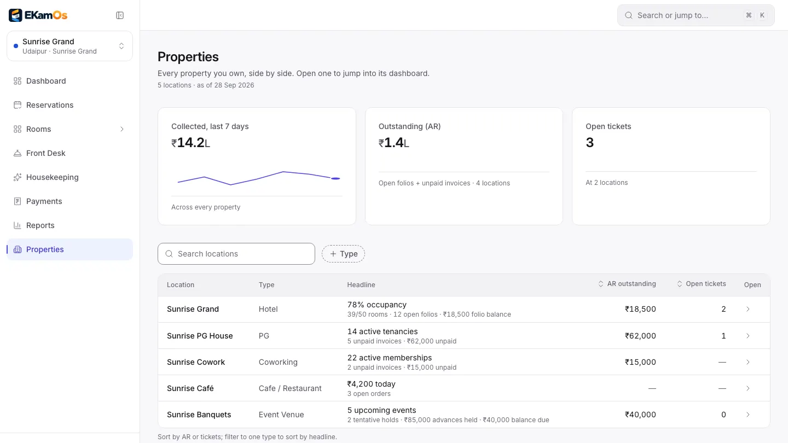Click '5 upcoming events' headline
This screenshot has height=443, width=788.
point(382,410)
